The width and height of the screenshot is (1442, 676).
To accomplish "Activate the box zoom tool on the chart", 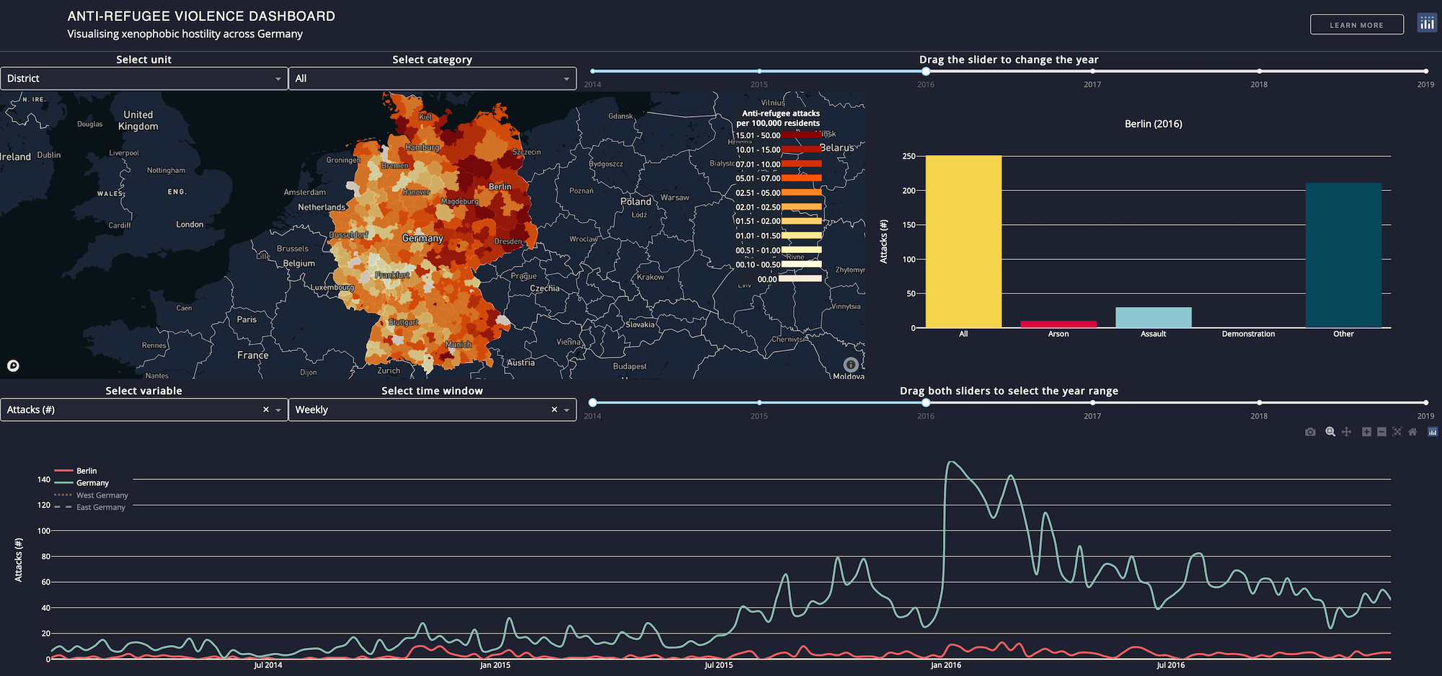I will 1330,432.
